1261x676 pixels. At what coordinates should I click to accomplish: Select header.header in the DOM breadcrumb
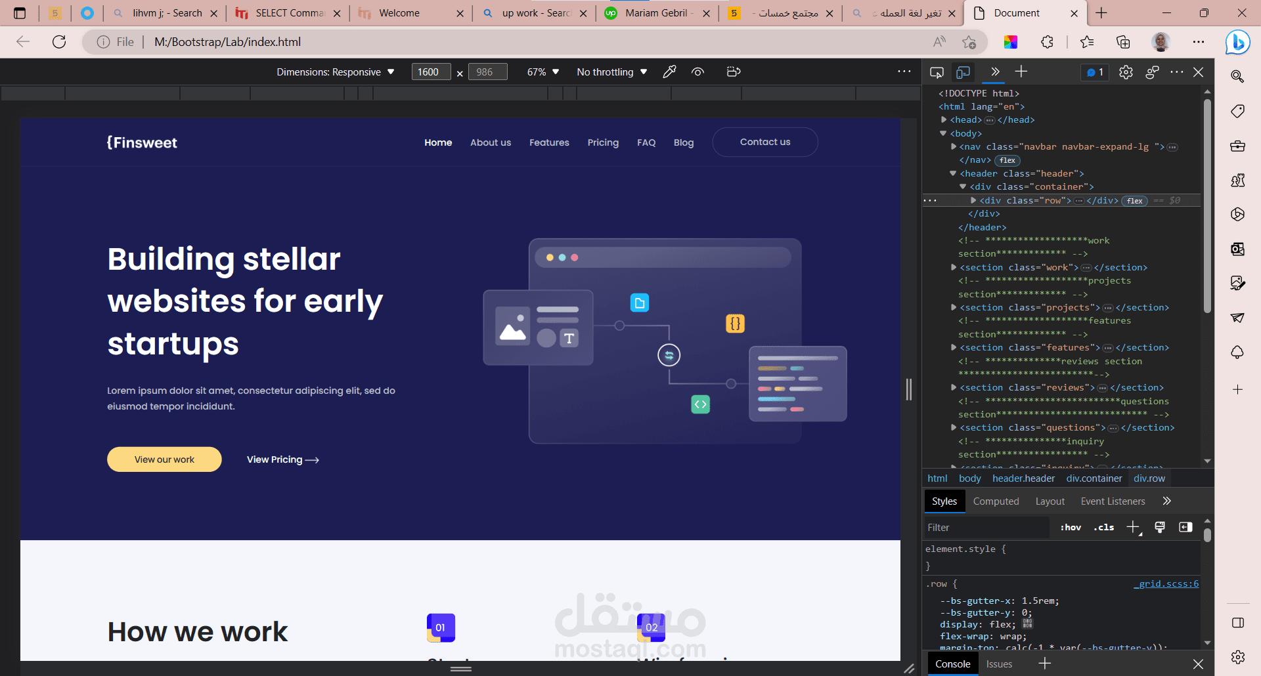[1023, 478]
